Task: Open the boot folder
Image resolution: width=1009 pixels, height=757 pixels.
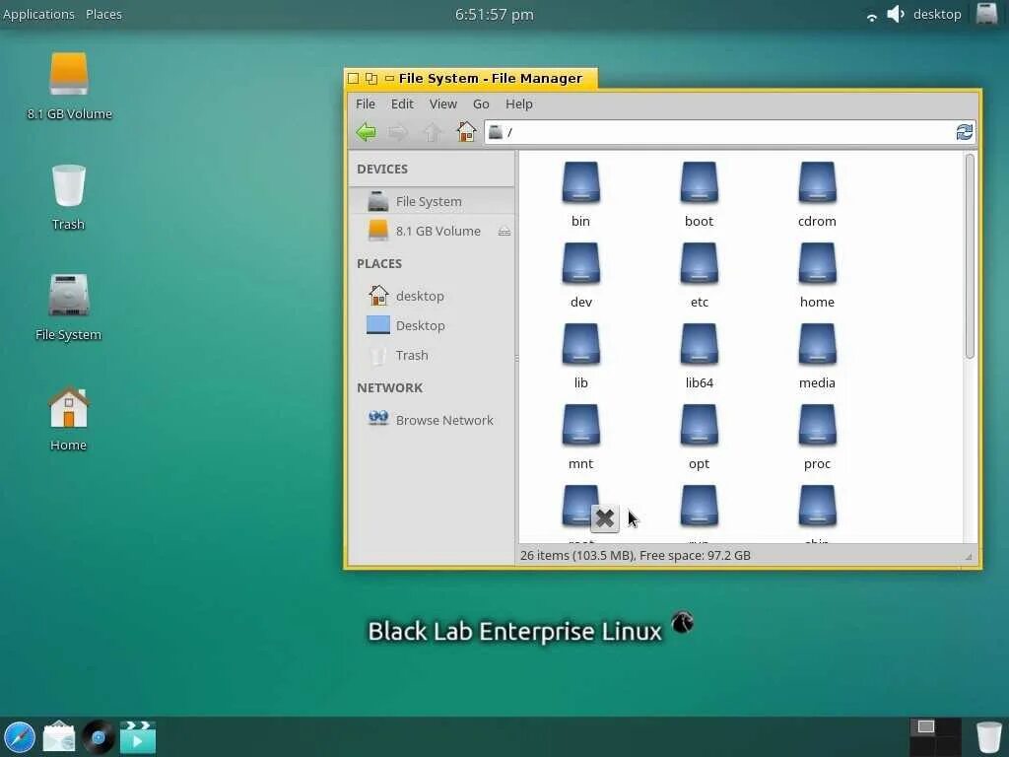Action: pyautogui.click(x=699, y=194)
